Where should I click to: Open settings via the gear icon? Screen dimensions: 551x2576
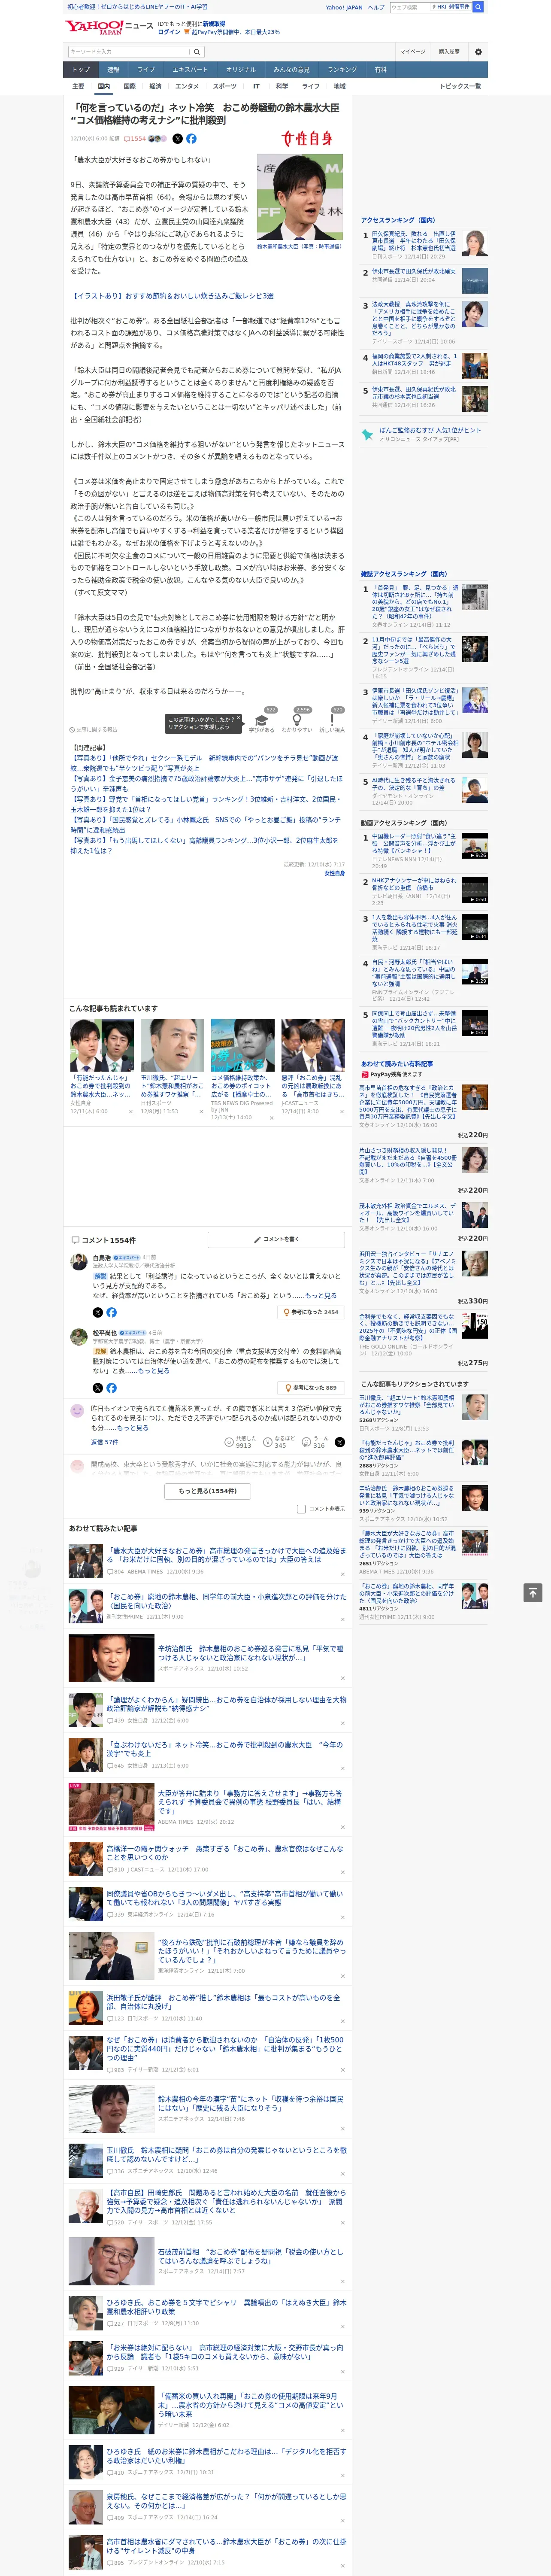click(478, 52)
